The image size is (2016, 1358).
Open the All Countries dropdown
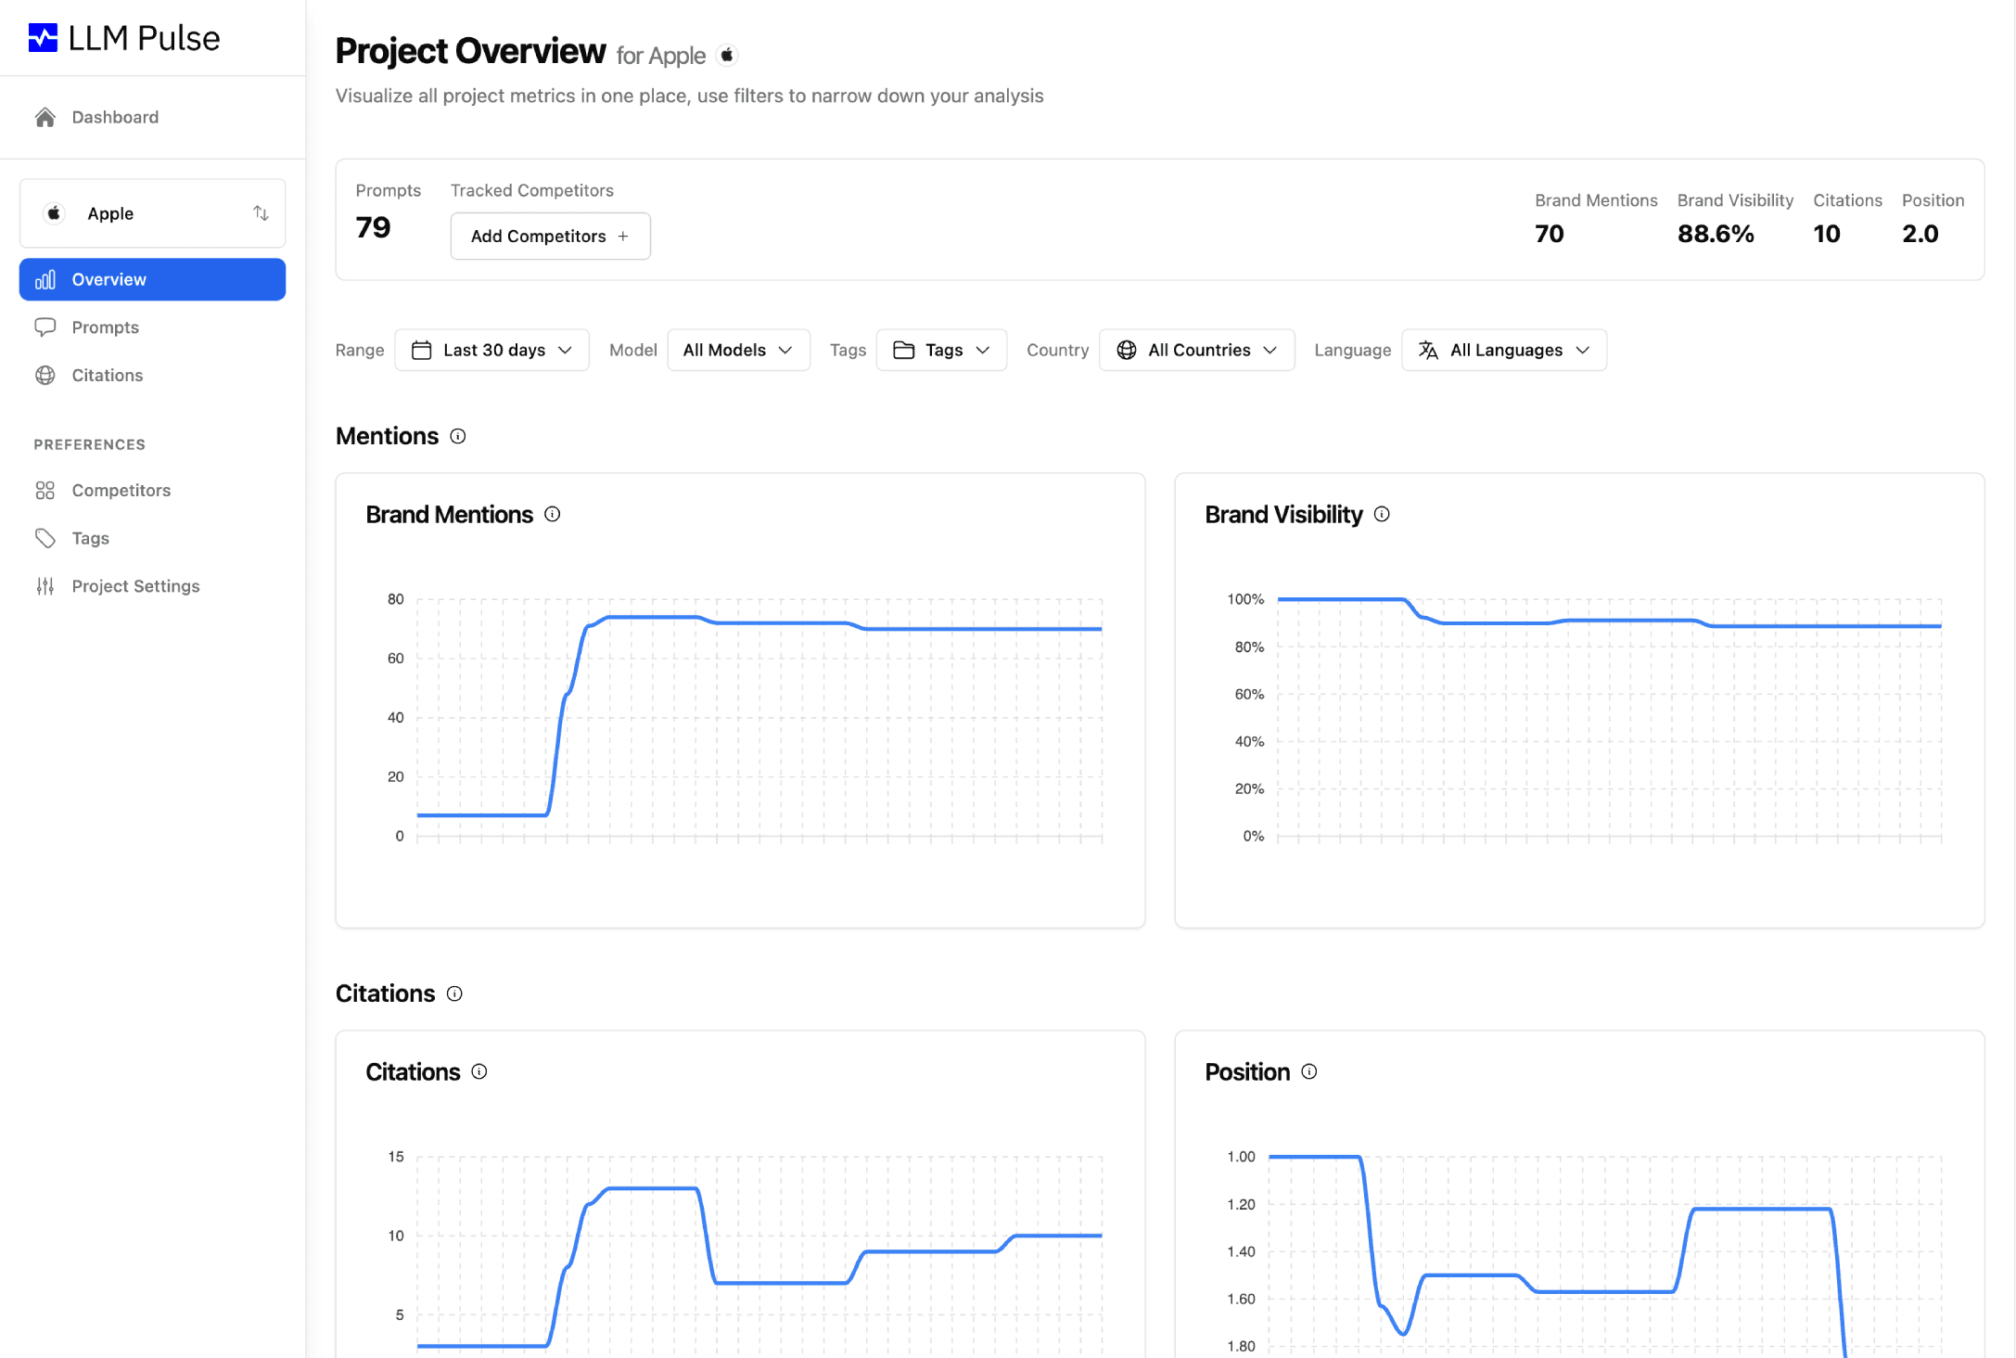pos(1196,350)
